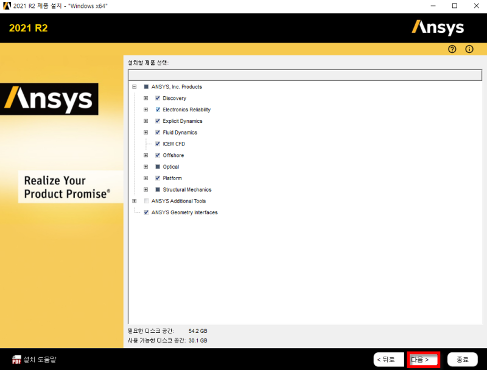Click the information (i) icon near top right

click(469, 49)
